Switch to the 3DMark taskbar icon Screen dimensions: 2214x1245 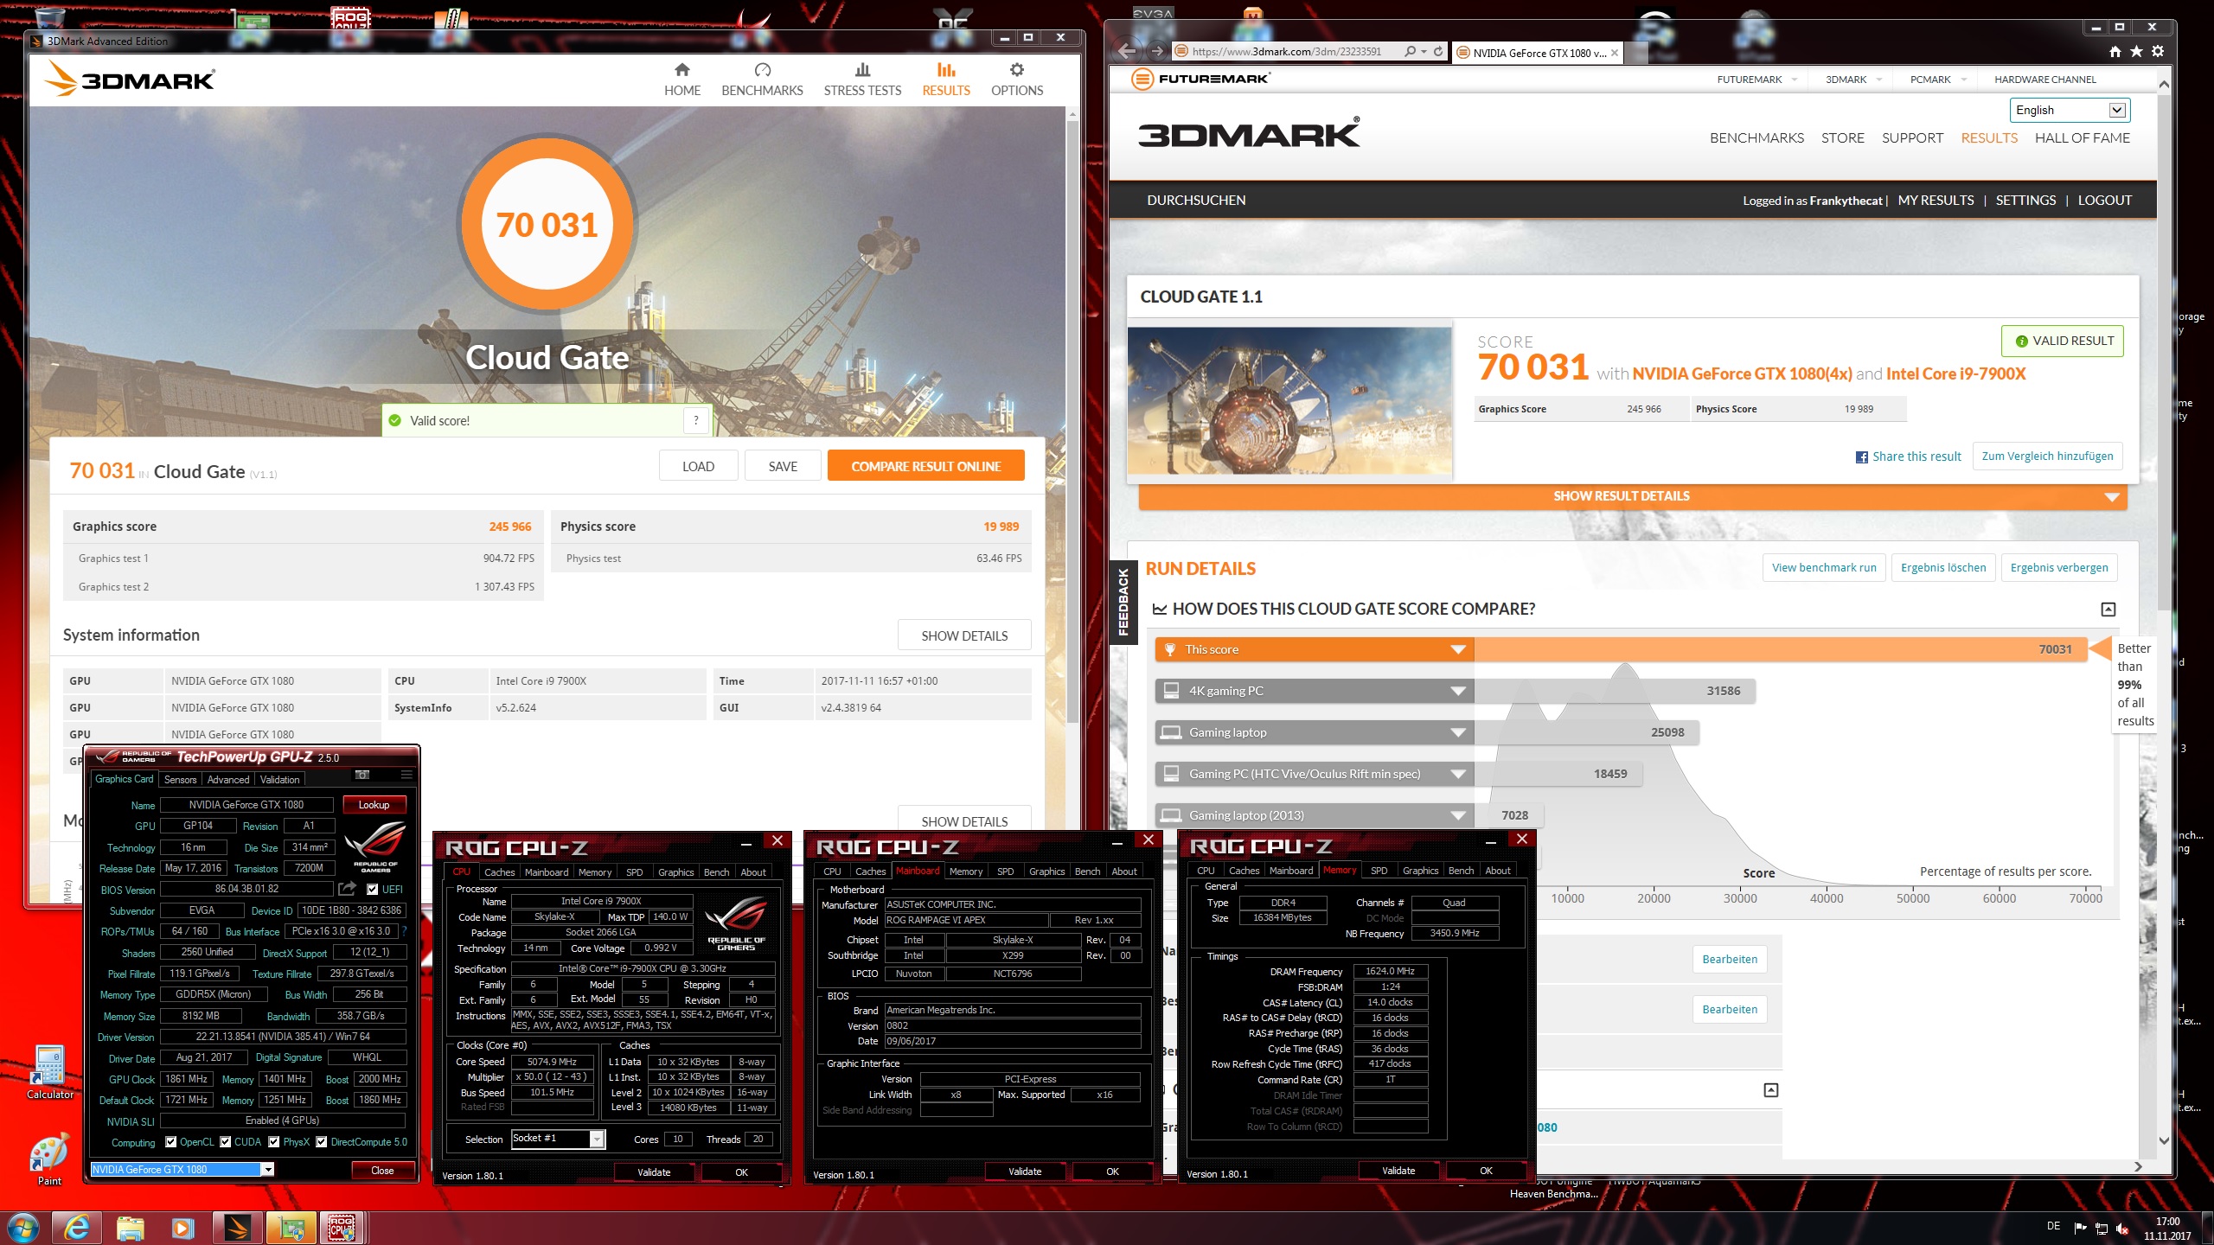tap(236, 1228)
